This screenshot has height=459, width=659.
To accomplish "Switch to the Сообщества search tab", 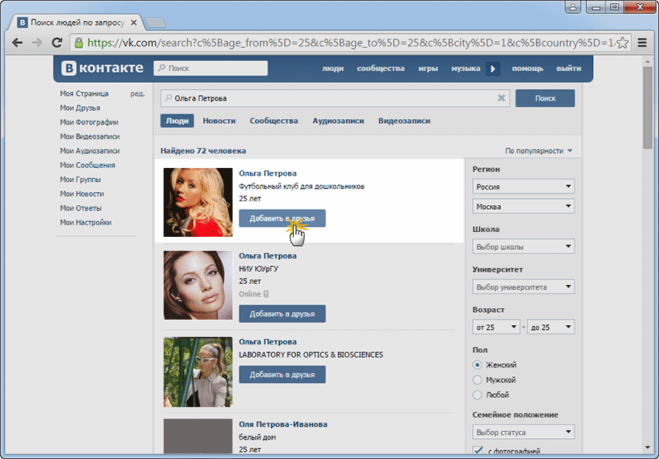I will 274,121.
